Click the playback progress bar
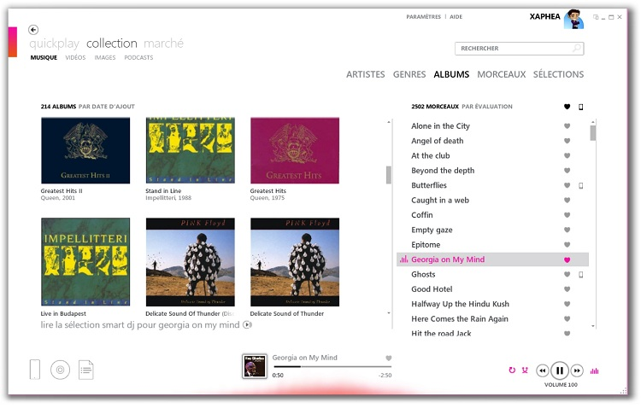Screen dimensions: 641x408 tap(332, 367)
